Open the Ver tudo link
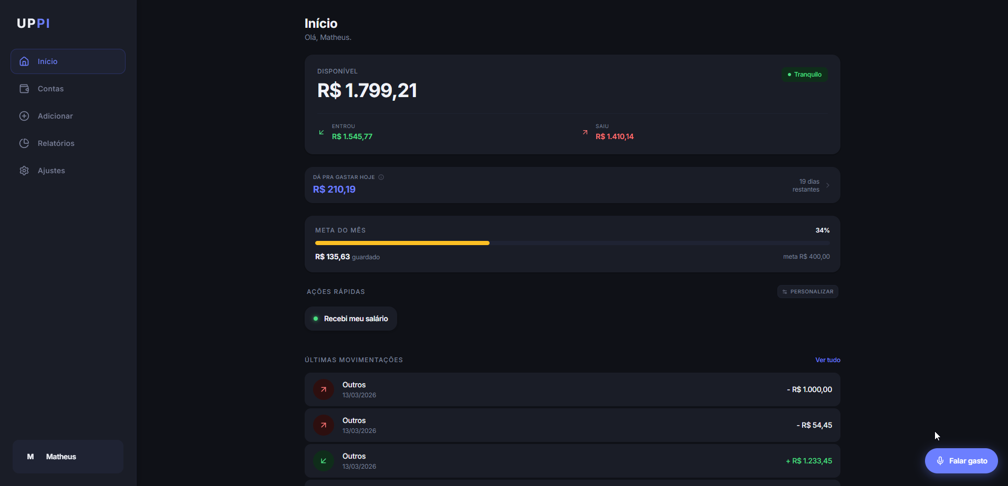The image size is (1008, 486). [827, 360]
